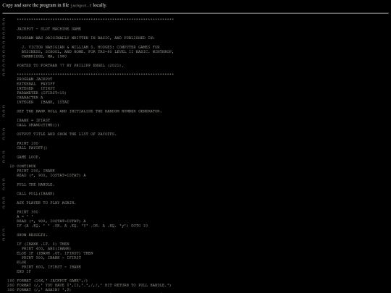Image resolution: width=391 pixels, height=293 pixels.
Task: Click the 'GAME LOOP.' comment
Action: pos(28,157)
